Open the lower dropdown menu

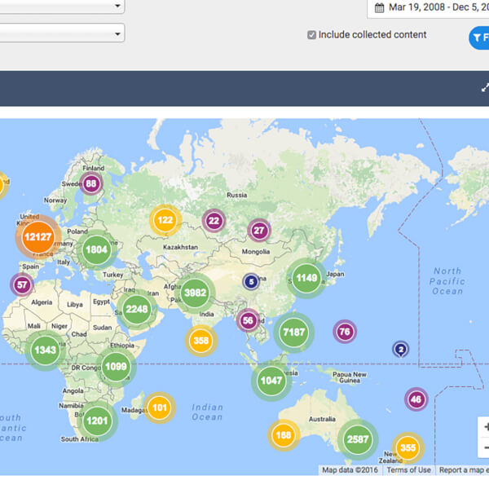[63, 33]
